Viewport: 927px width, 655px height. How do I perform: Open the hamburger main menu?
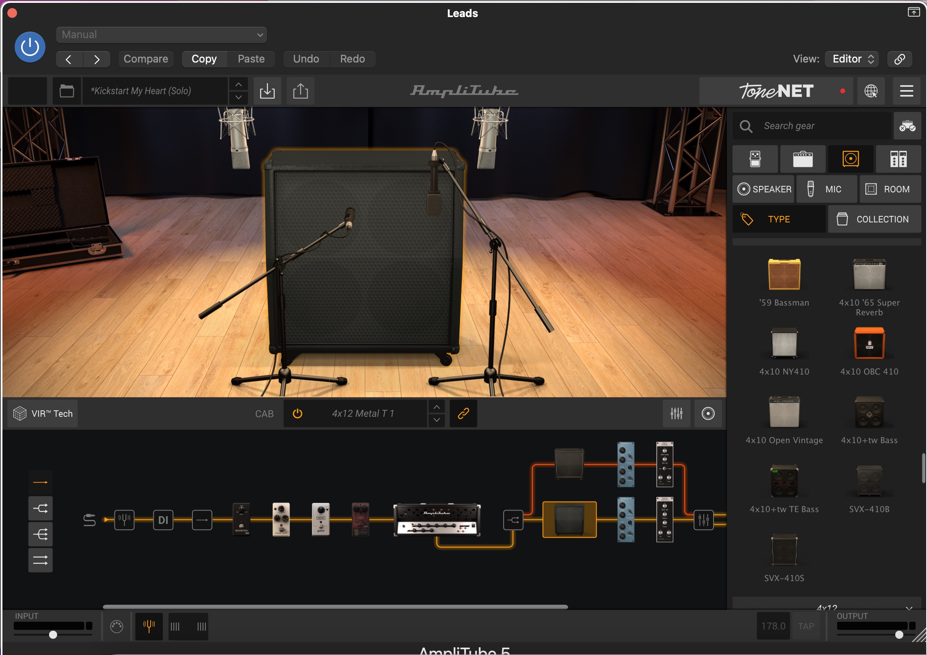pyautogui.click(x=907, y=91)
